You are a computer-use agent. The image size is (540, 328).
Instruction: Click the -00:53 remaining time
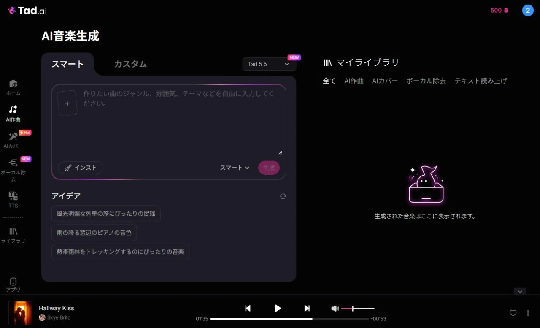[378, 319]
